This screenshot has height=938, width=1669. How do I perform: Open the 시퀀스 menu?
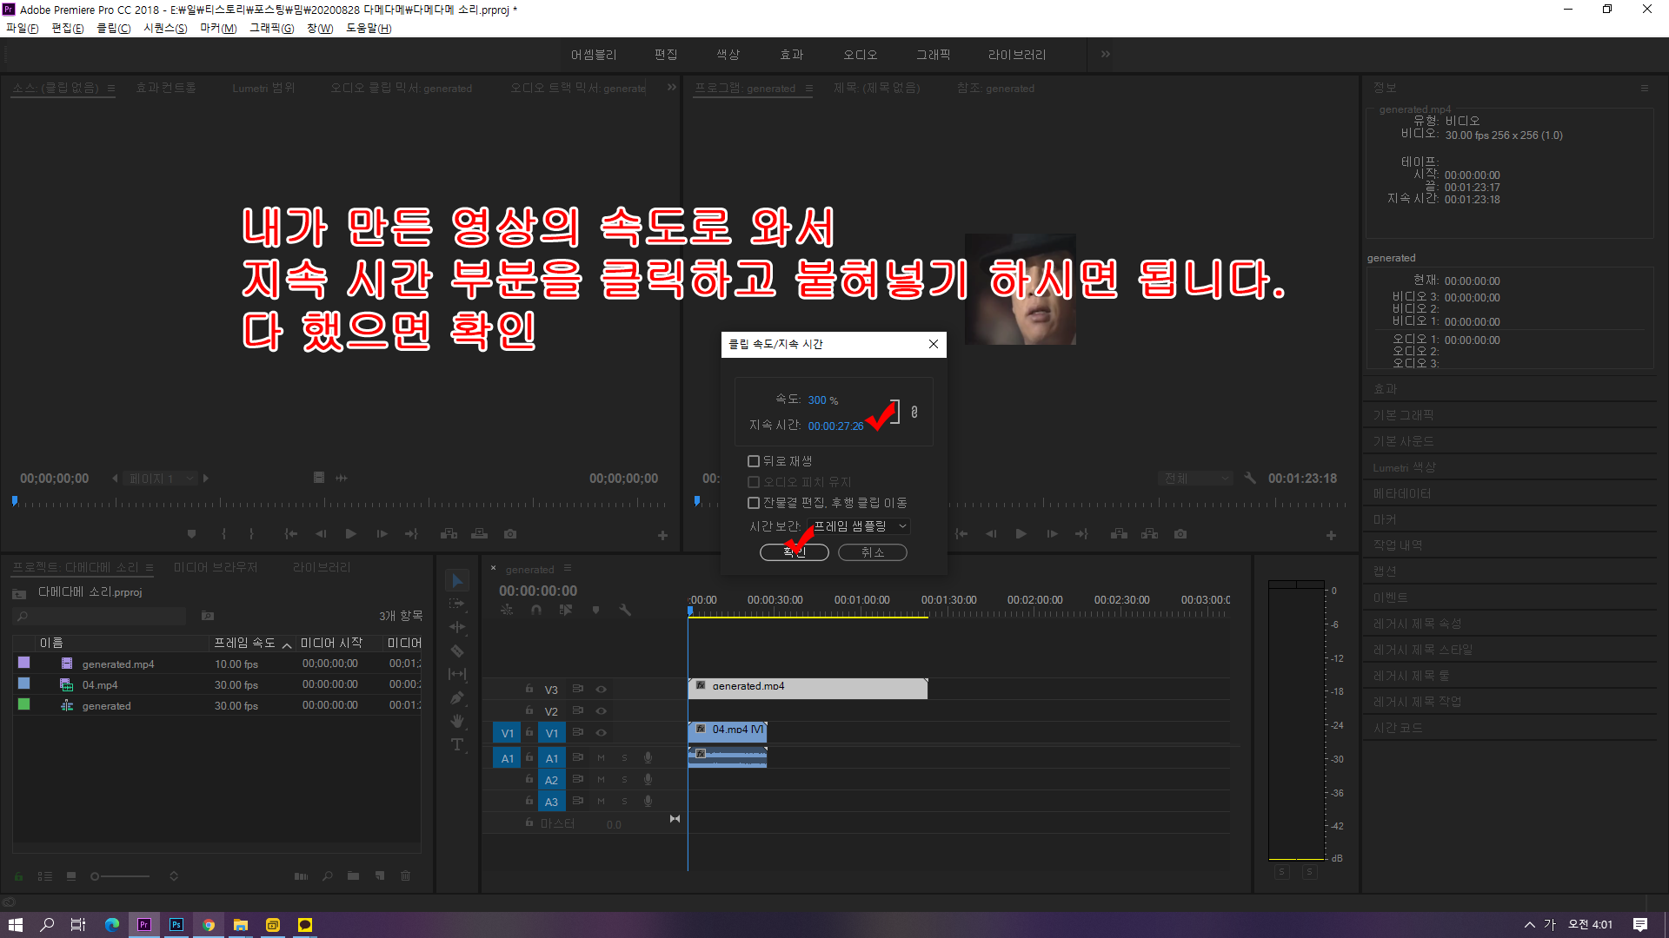(165, 28)
